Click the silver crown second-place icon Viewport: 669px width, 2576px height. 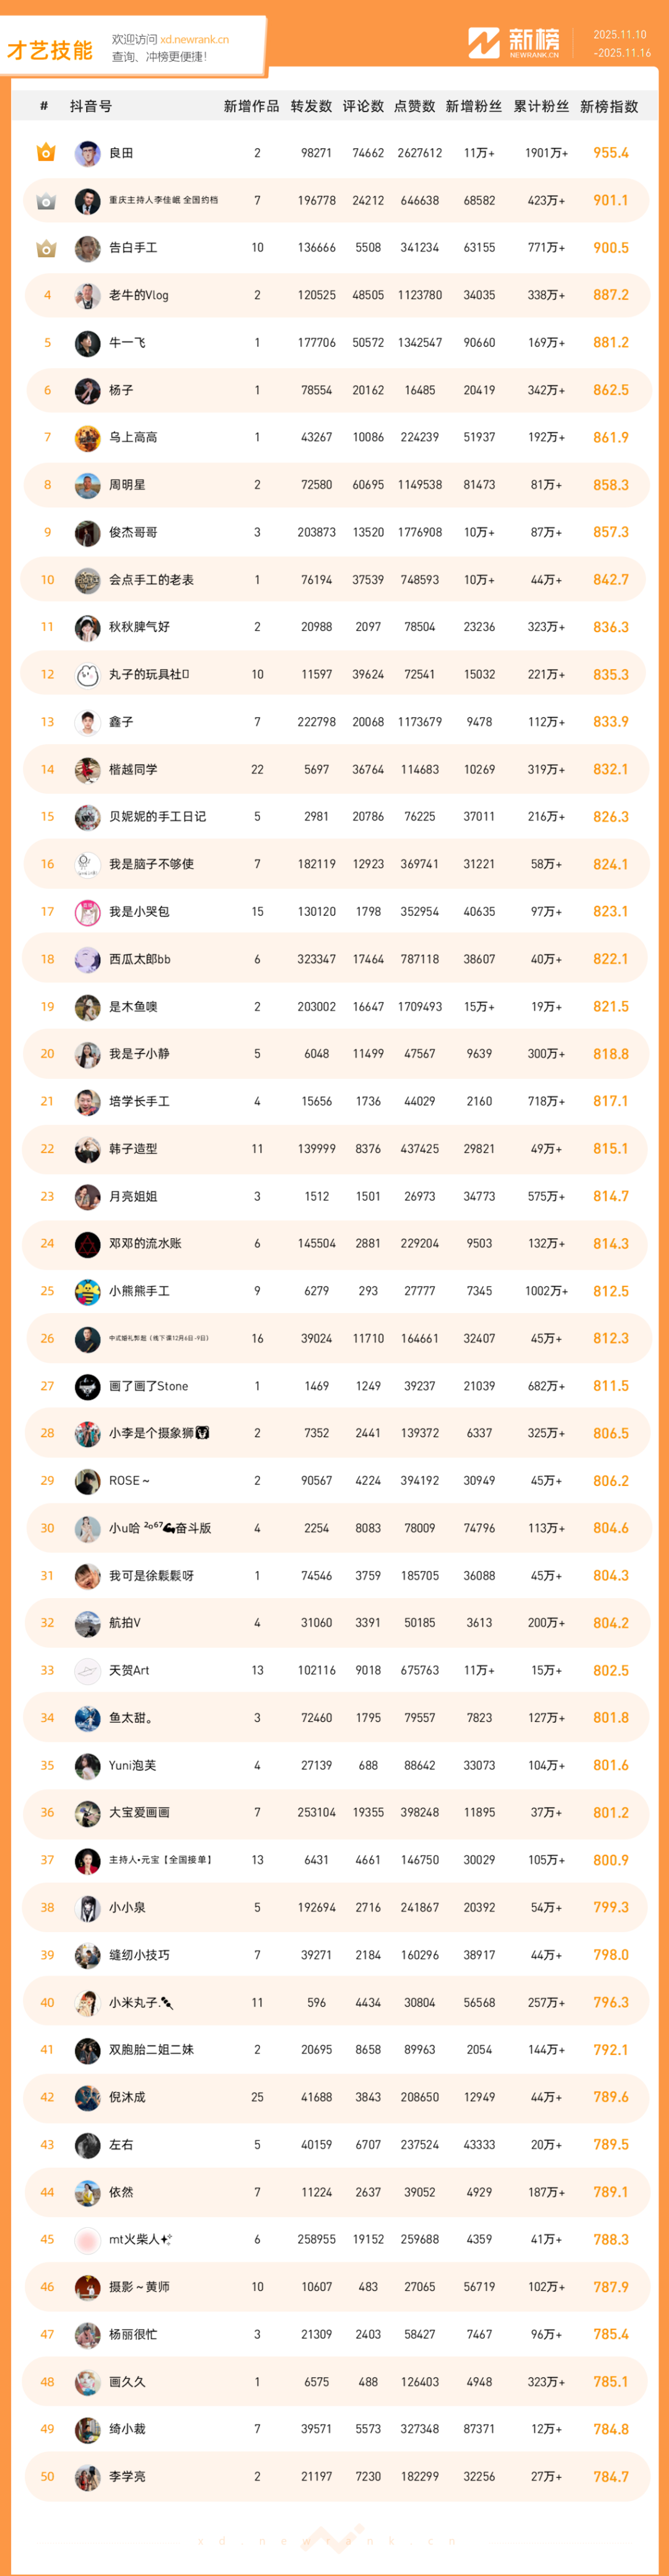[x=46, y=201]
